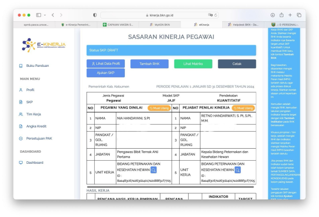Click the Status SKP: DRAFT banner
The height and width of the screenshot is (217, 319).
(x=171, y=50)
